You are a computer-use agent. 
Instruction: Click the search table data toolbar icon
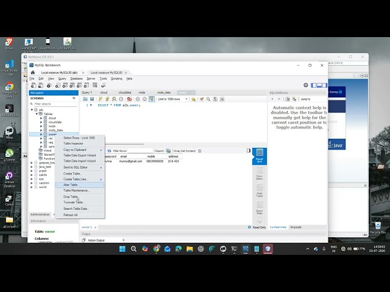click(95, 85)
